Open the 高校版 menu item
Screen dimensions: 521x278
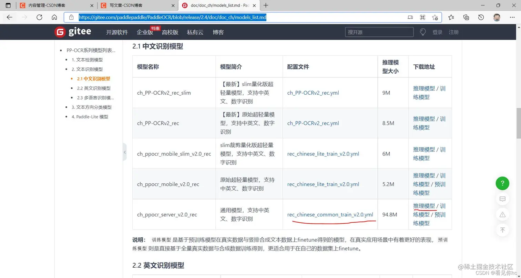pos(170,32)
